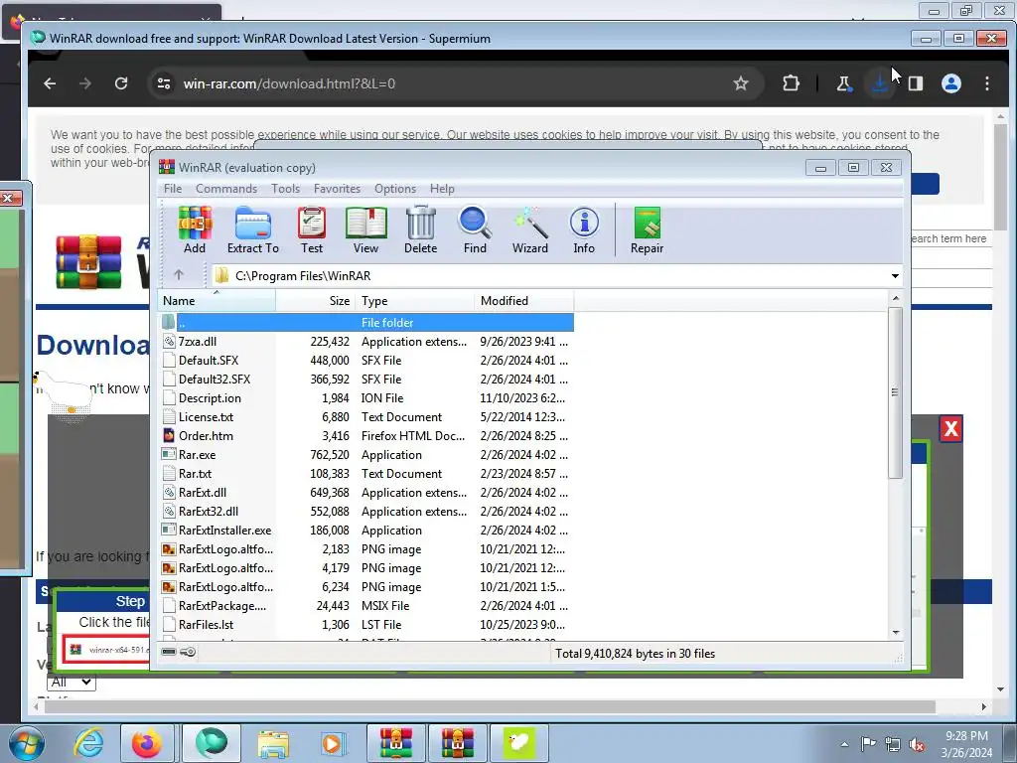This screenshot has width=1017, height=763.
Task: Open browser profile avatar
Action: coord(951,83)
